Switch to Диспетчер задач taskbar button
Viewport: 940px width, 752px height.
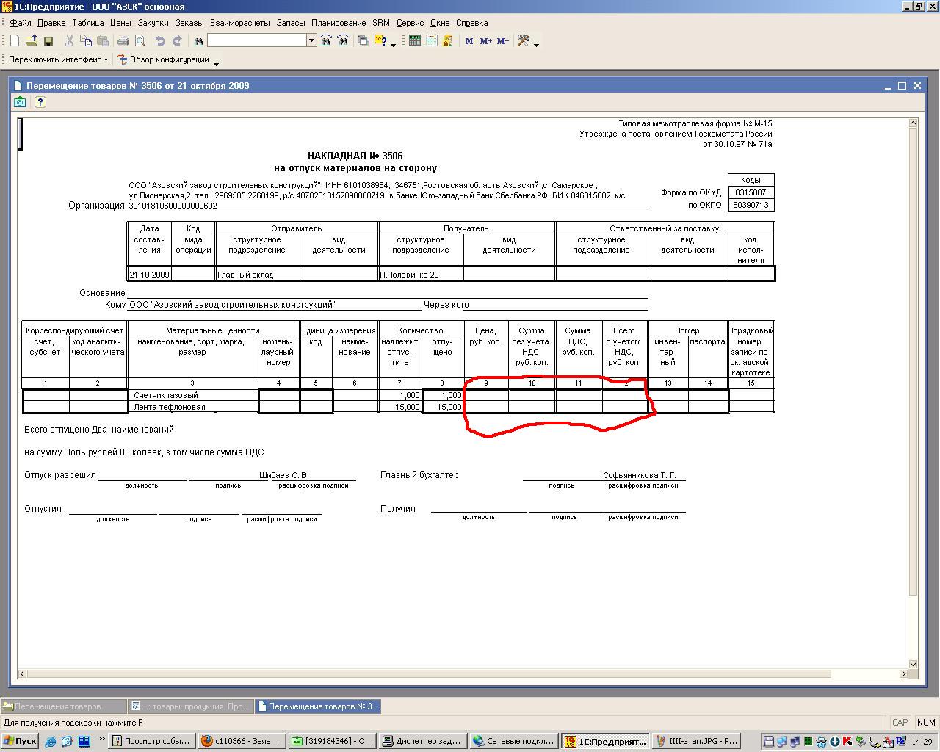[422, 741]
